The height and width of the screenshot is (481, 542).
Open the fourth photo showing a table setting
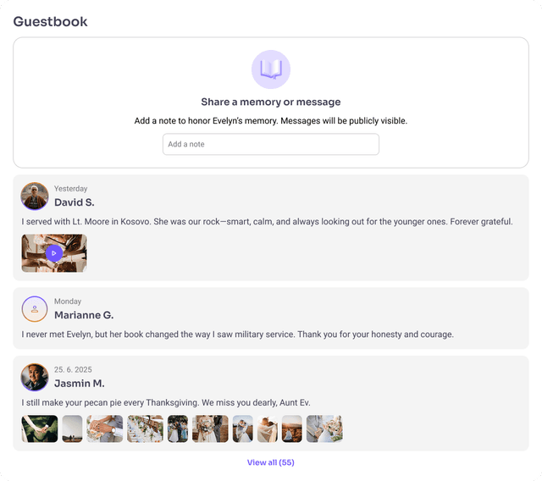[145, 428]
